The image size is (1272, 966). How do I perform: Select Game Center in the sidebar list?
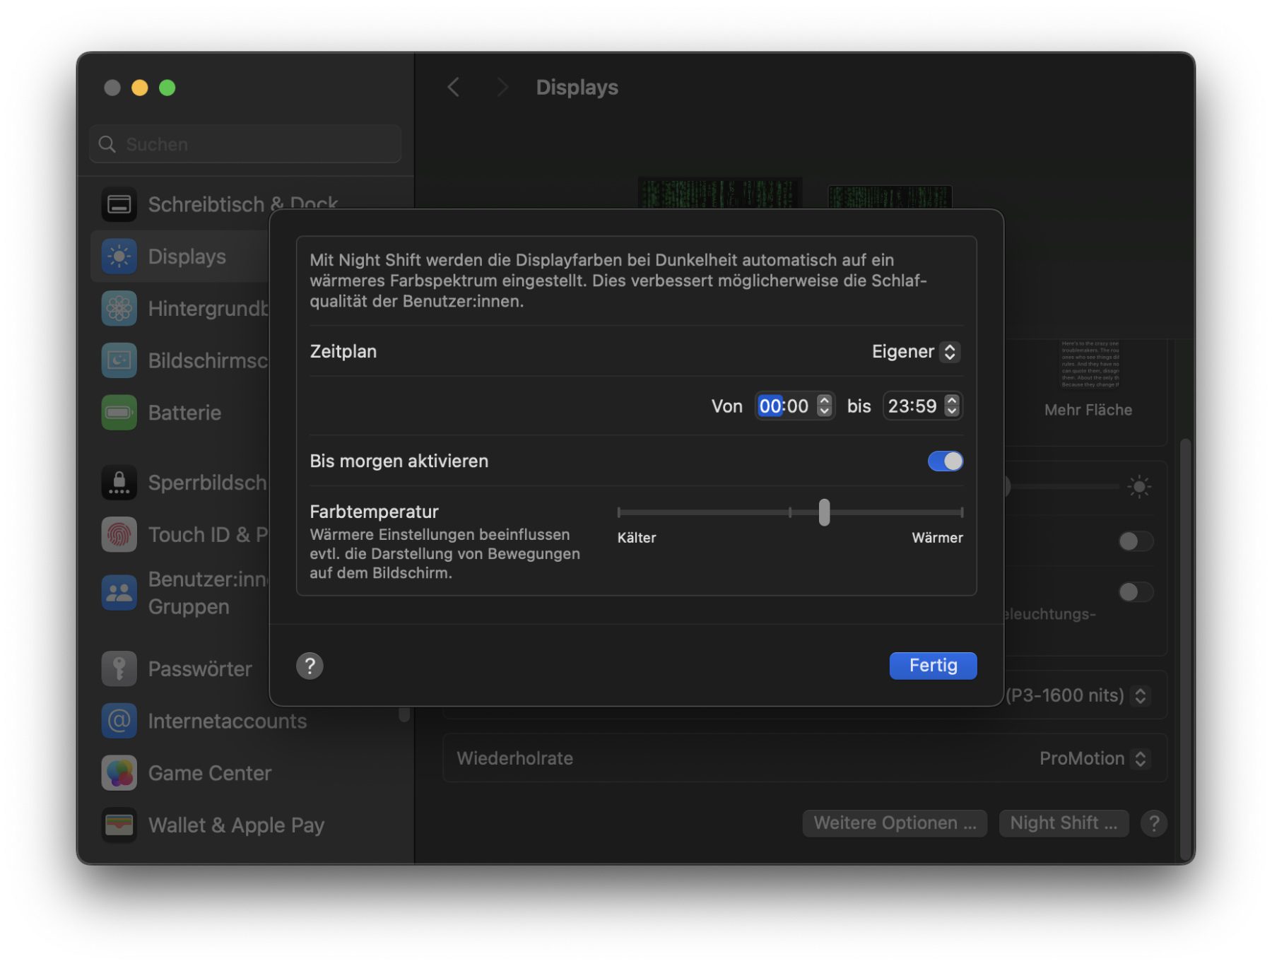(209, 773)
